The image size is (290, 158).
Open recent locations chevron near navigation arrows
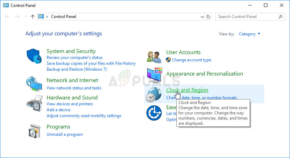pyautogui.click(x=25, y=17)
